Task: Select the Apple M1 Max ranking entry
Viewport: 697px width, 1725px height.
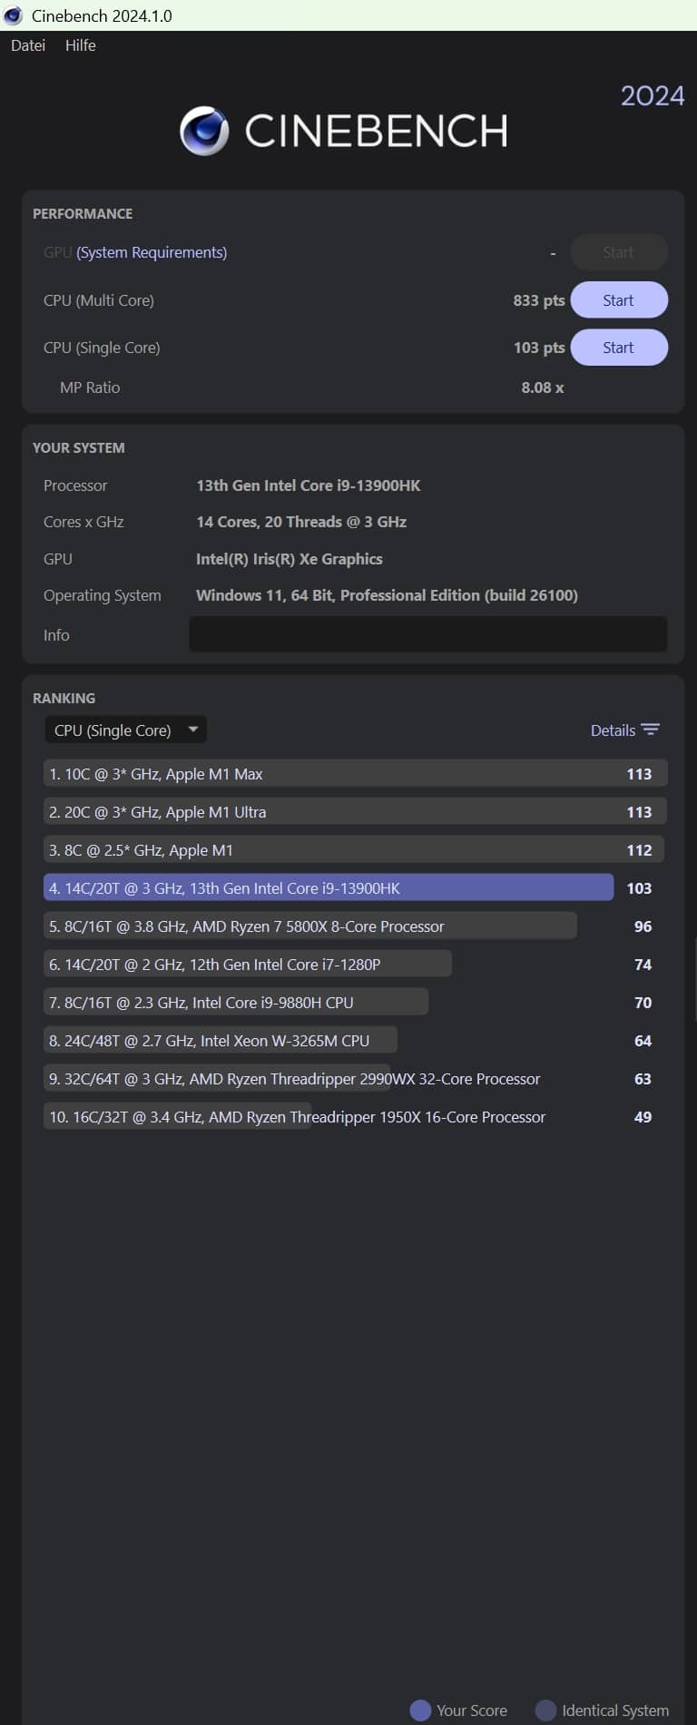Action: point(355,774)
